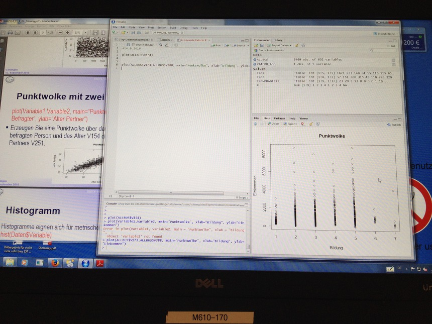Screen dimensions: 432x324
Task: Click the code tools wand icon in editor
Action: pos(167,45)
